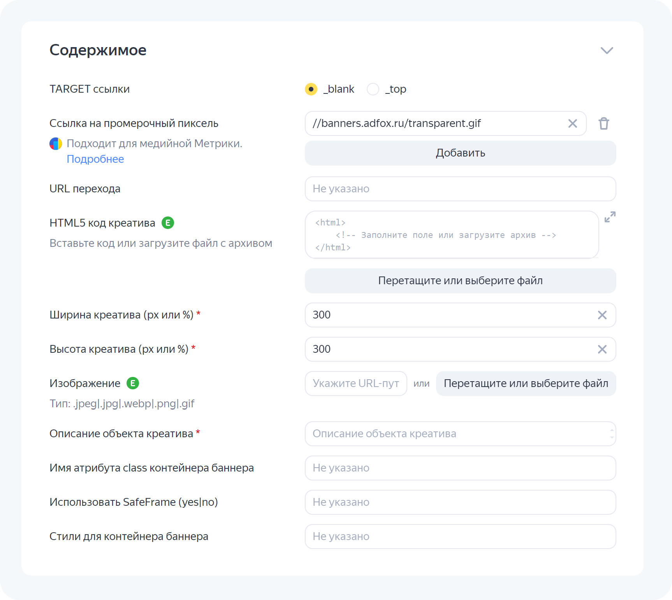
Task: Open the Подробнее link
Action: tap(95, 159)
